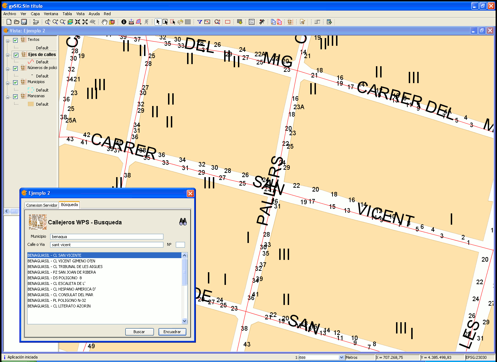
Task: Collapse the Textos layer node
Action: [8, 41]
